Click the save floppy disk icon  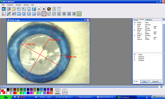(34, 9)
